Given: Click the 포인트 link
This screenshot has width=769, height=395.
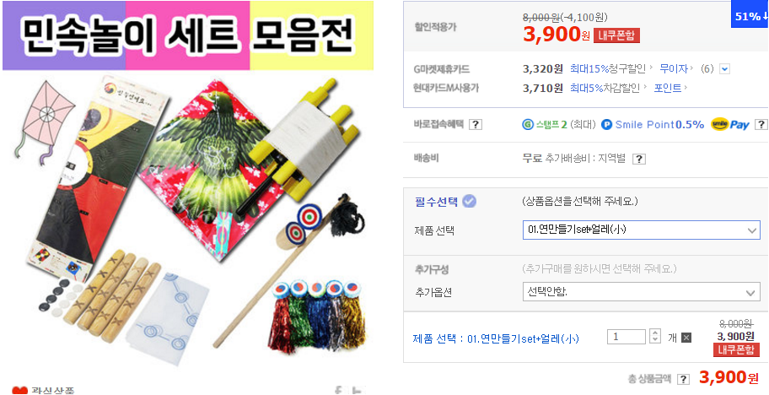Looking at the screenshot, I should [668, 88].
